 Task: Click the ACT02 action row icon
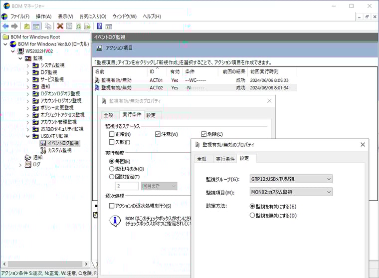click(97, 87)
